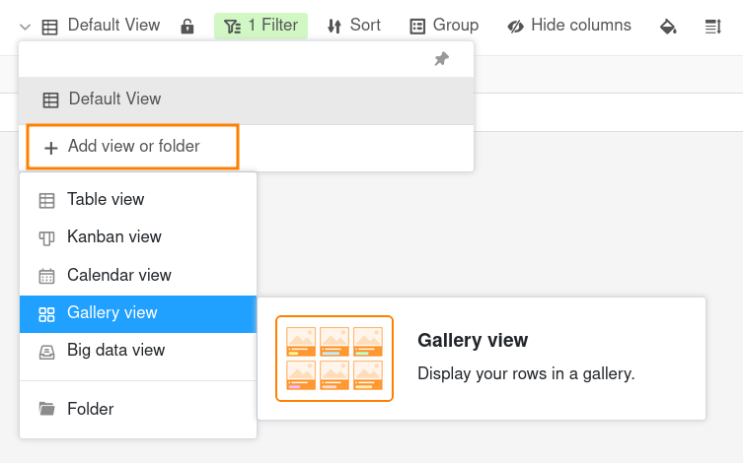Open the Group options

[x=444, y=26]
